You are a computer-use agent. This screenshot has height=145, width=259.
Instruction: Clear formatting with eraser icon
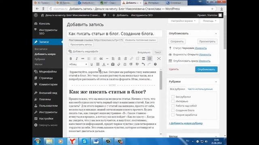coord(119,64)
